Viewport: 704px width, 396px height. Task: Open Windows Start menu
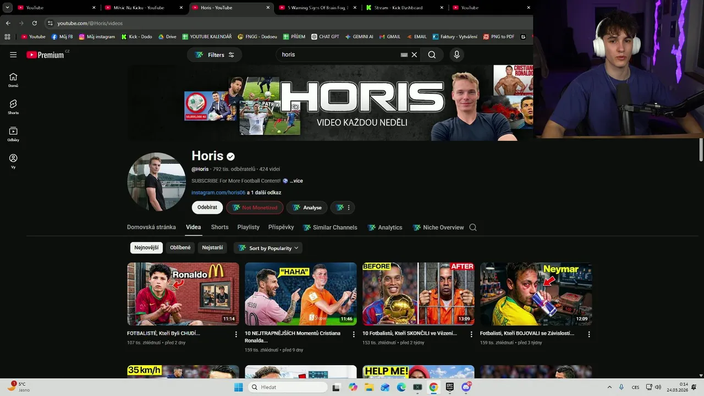point(238,387)
